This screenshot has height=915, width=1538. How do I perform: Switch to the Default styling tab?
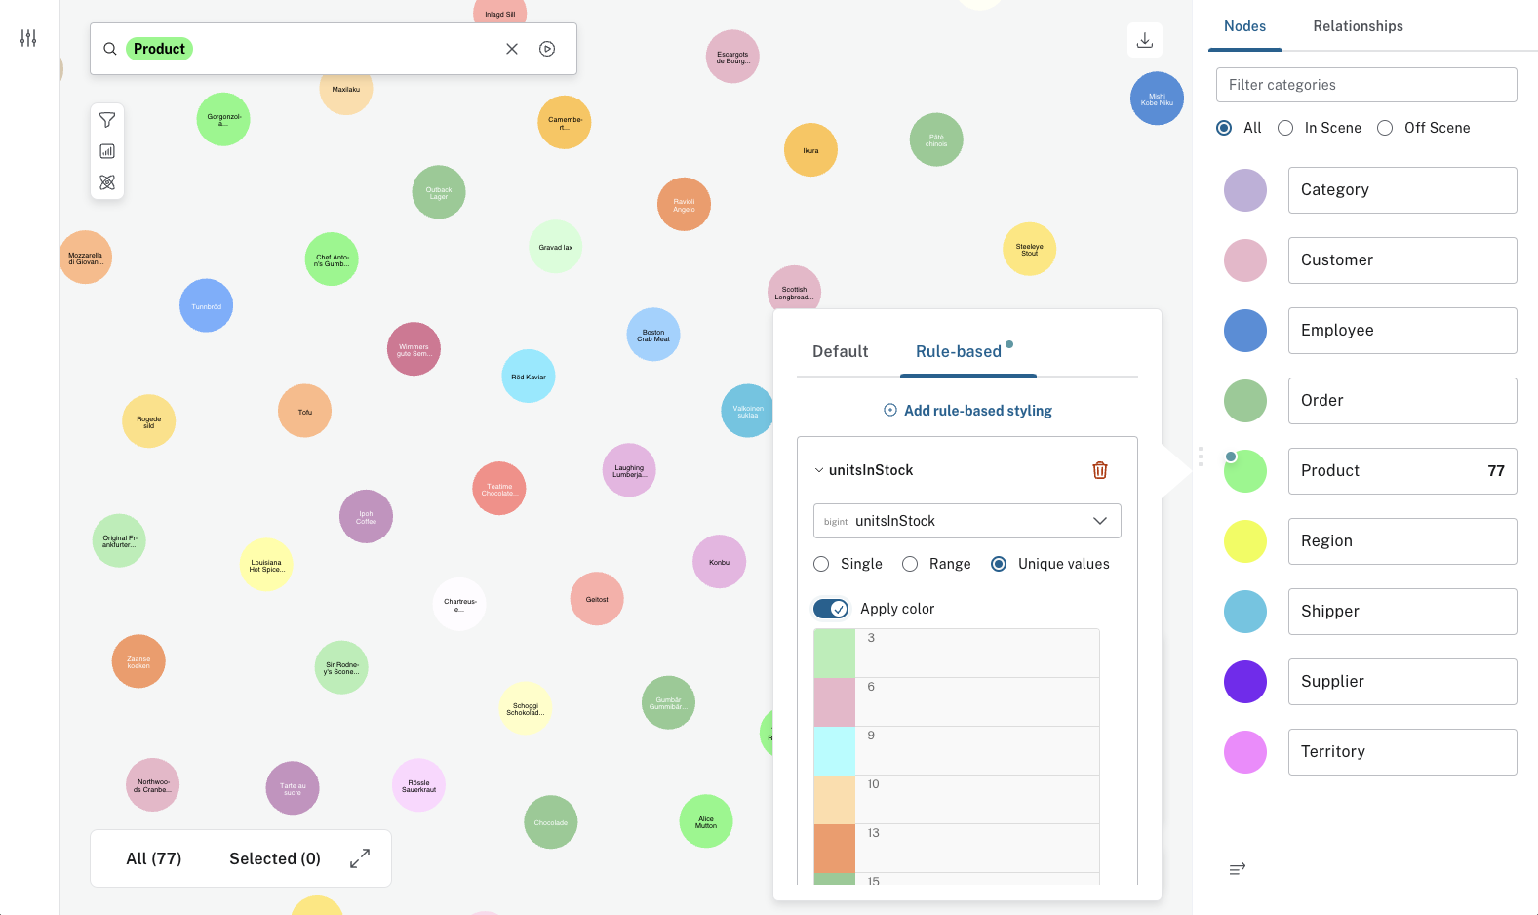coord(841,351)
